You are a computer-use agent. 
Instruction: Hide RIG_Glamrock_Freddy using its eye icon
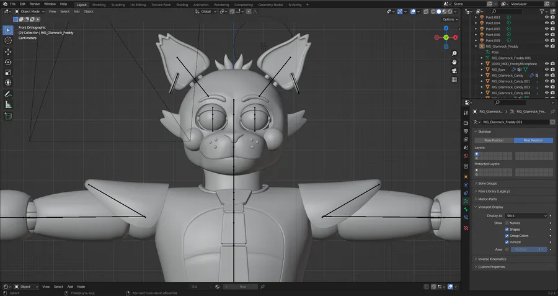click(547, 47)
